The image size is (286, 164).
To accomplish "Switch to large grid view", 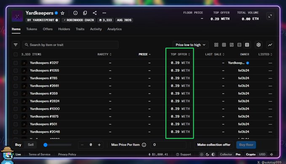I will click(x=216, y=45).
